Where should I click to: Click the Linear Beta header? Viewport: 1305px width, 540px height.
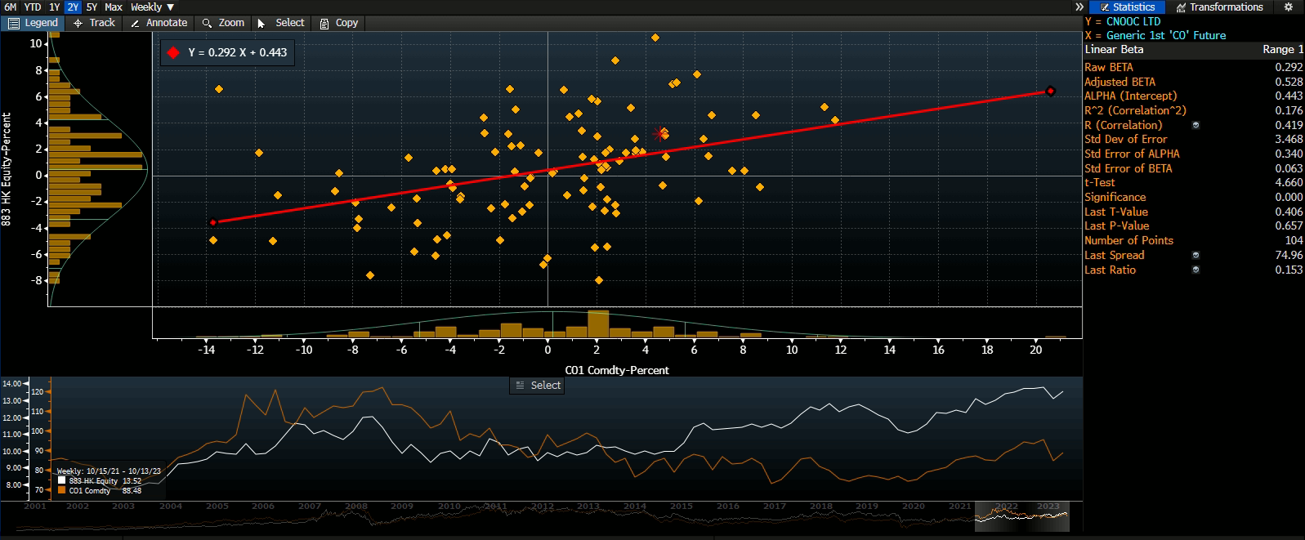1114,49
